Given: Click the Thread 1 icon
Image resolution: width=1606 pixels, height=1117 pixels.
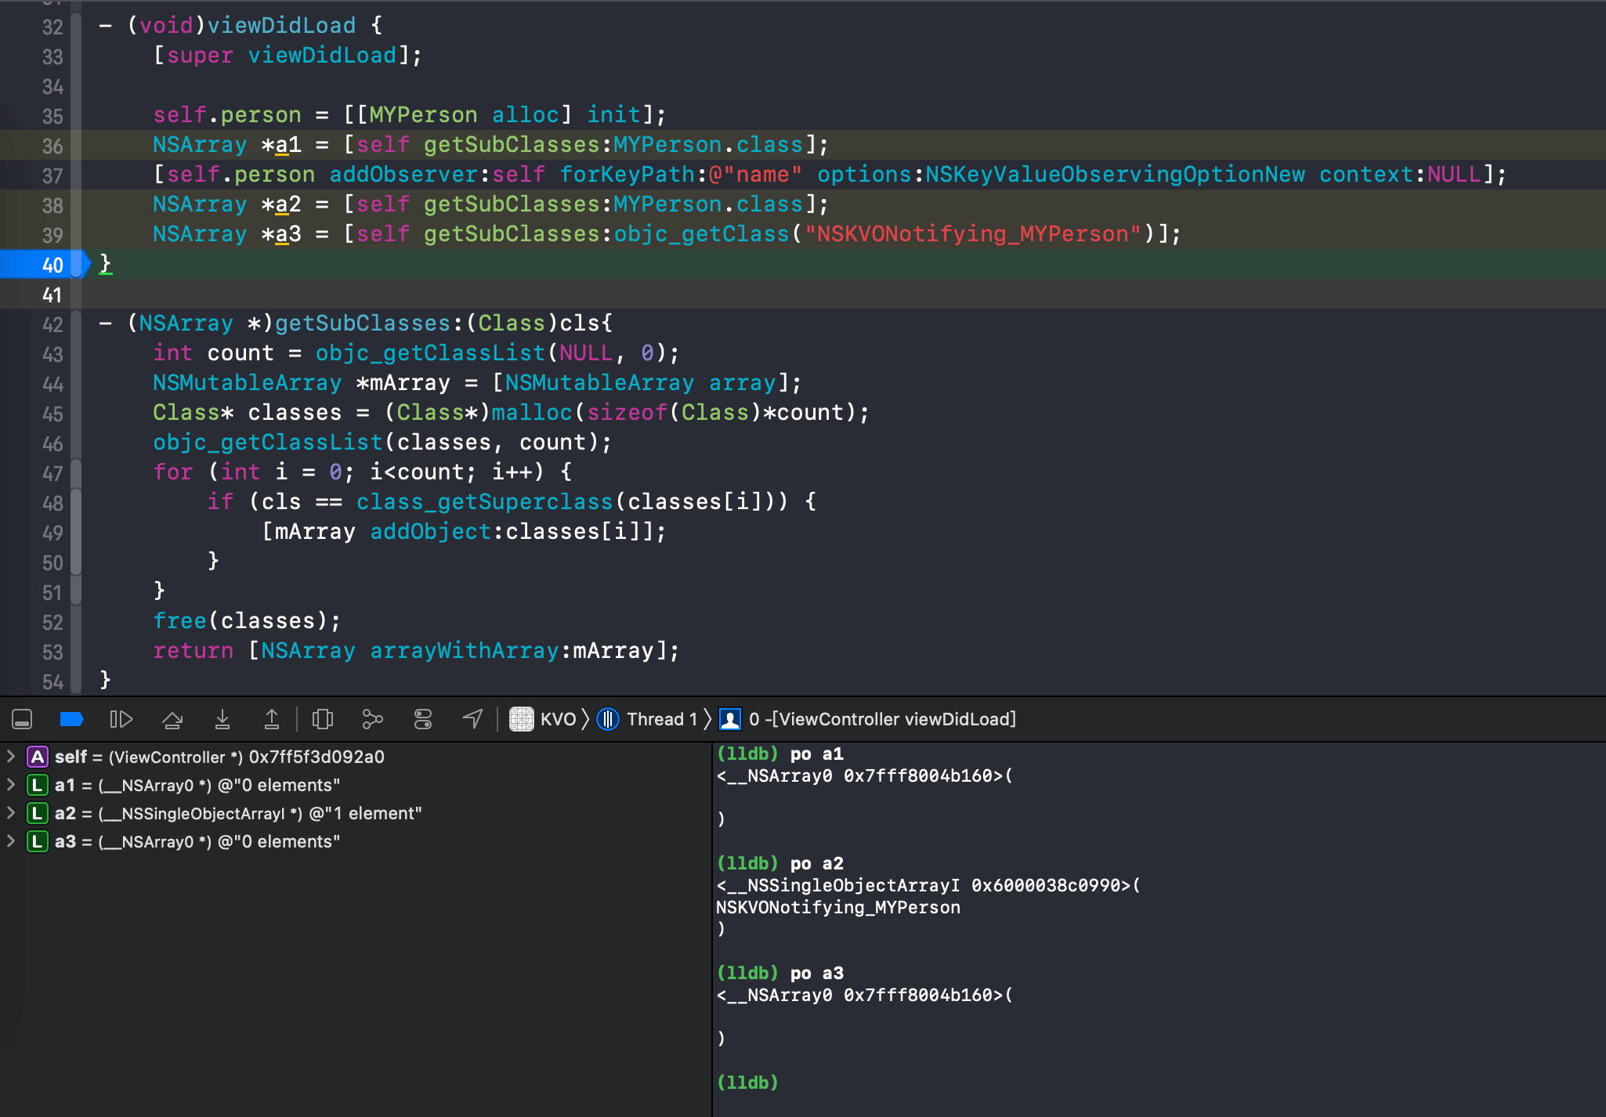Looking at the screenshot, I should point(608,719).
